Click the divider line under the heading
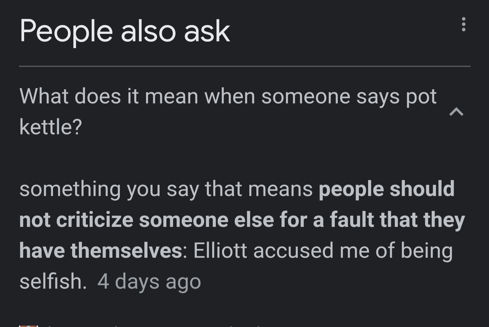Viewport: 489px width, 327px height. click(244, 66)
